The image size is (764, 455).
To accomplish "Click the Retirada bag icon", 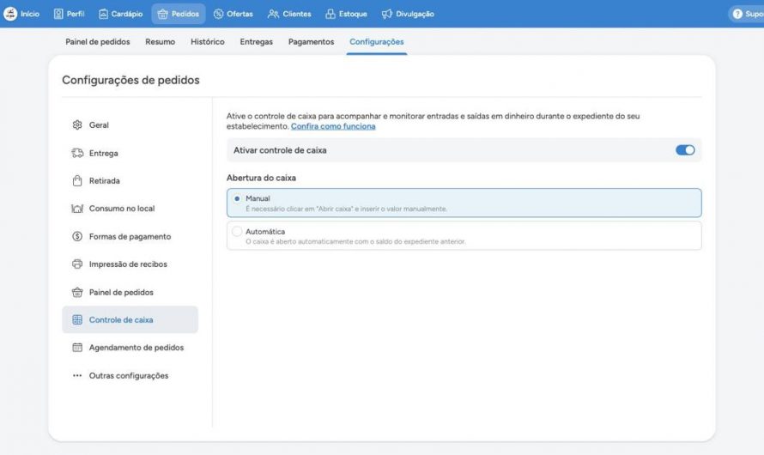I will tap(77, 181).
